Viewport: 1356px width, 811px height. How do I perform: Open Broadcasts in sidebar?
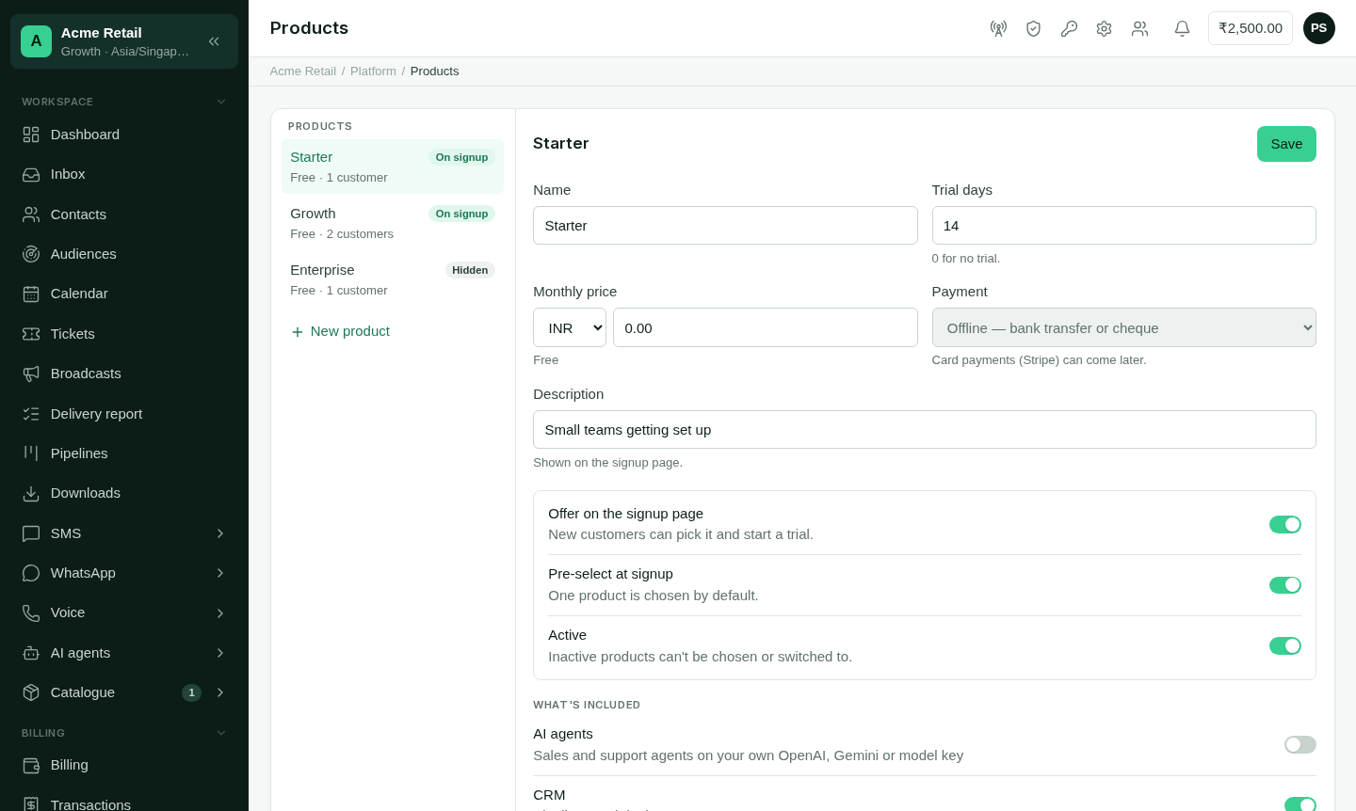click(x=124, y=374)
